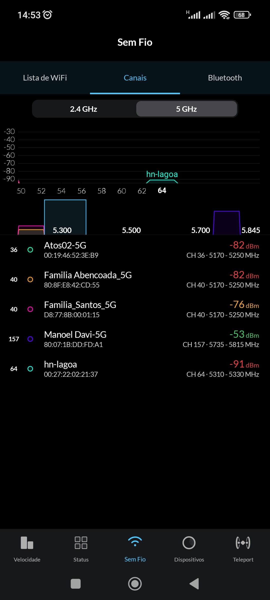Switch to the Lista de WiFi tab

pos(45,78)
